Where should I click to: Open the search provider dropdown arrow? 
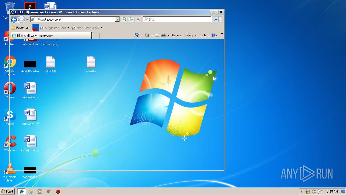coord(220,19)
